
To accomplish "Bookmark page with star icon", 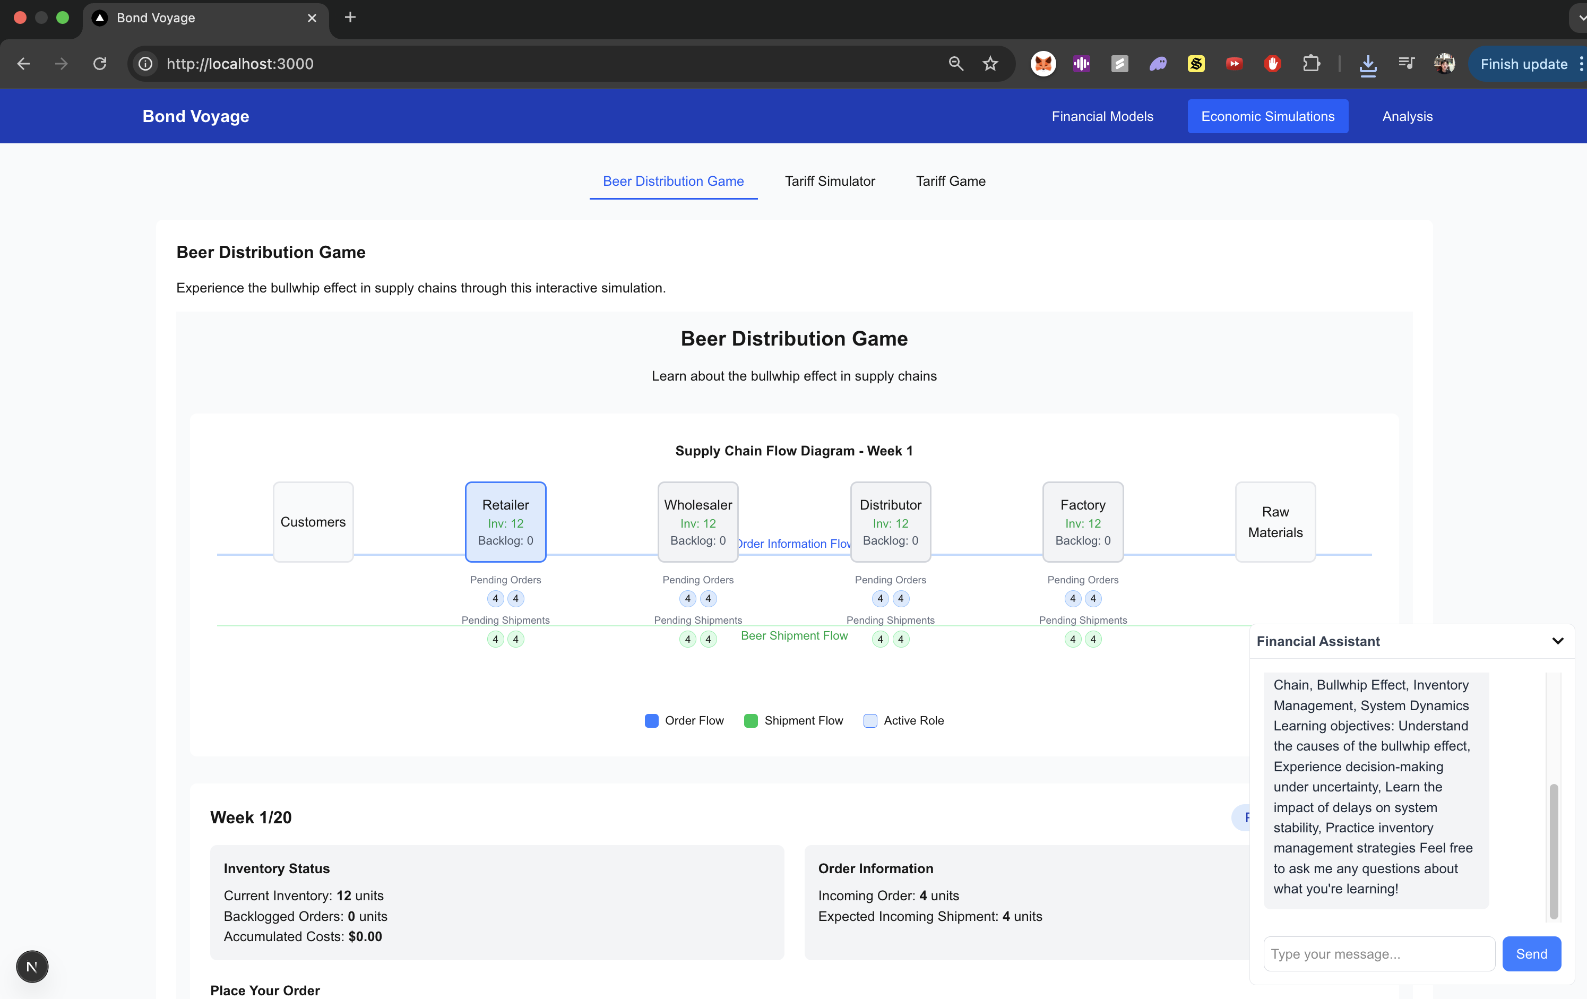I will (x=990, y=64).
